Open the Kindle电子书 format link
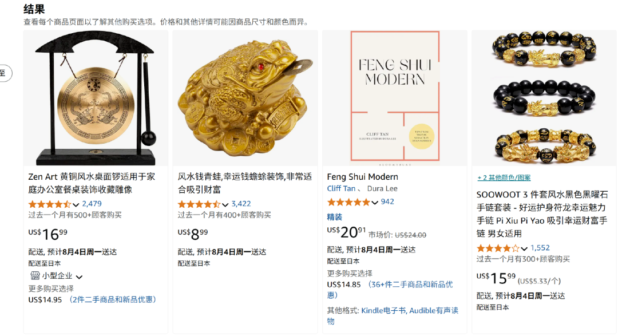The width and height of the screenshot is (618, 336). coord(383,311)
